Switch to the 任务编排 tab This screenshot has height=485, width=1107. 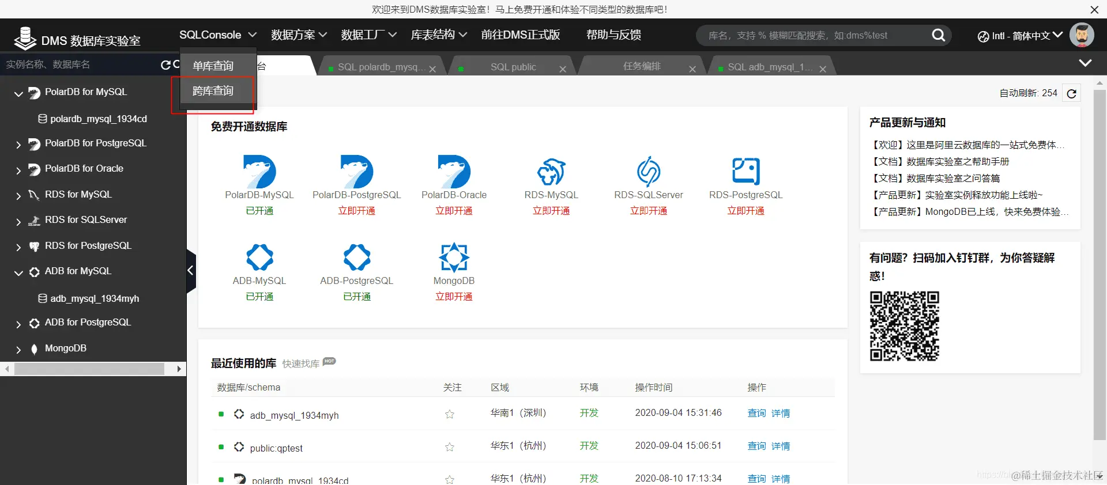(642, 66)
